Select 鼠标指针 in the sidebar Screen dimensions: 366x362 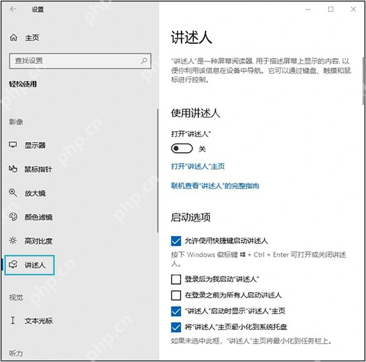click(38, 169)
